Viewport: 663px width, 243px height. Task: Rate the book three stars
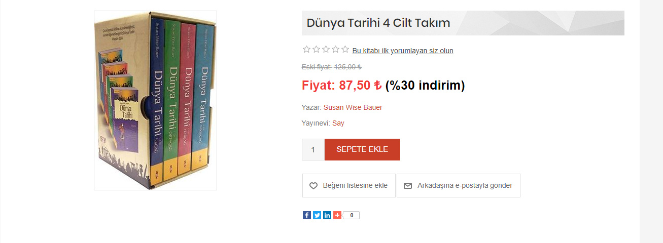pyautogui.click(x=326, y=50)
